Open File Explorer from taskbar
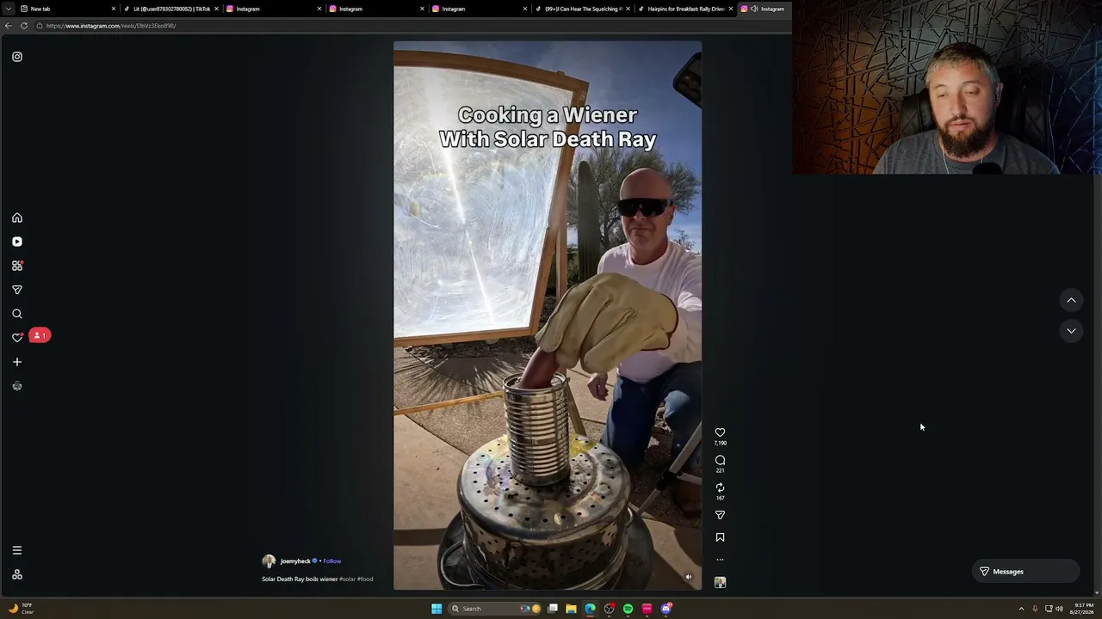The width and height of the screenshot is (1102, 619). (x=571, y=609)
